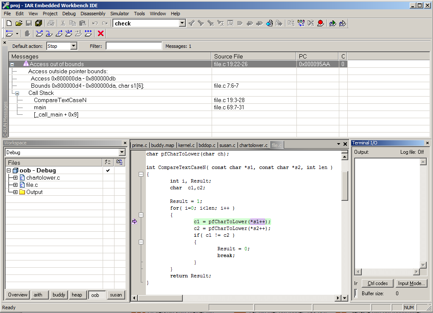This screenshot has height=313, width=433.
Task: Click the red X Stop Debugging icon
Action: 101,33
